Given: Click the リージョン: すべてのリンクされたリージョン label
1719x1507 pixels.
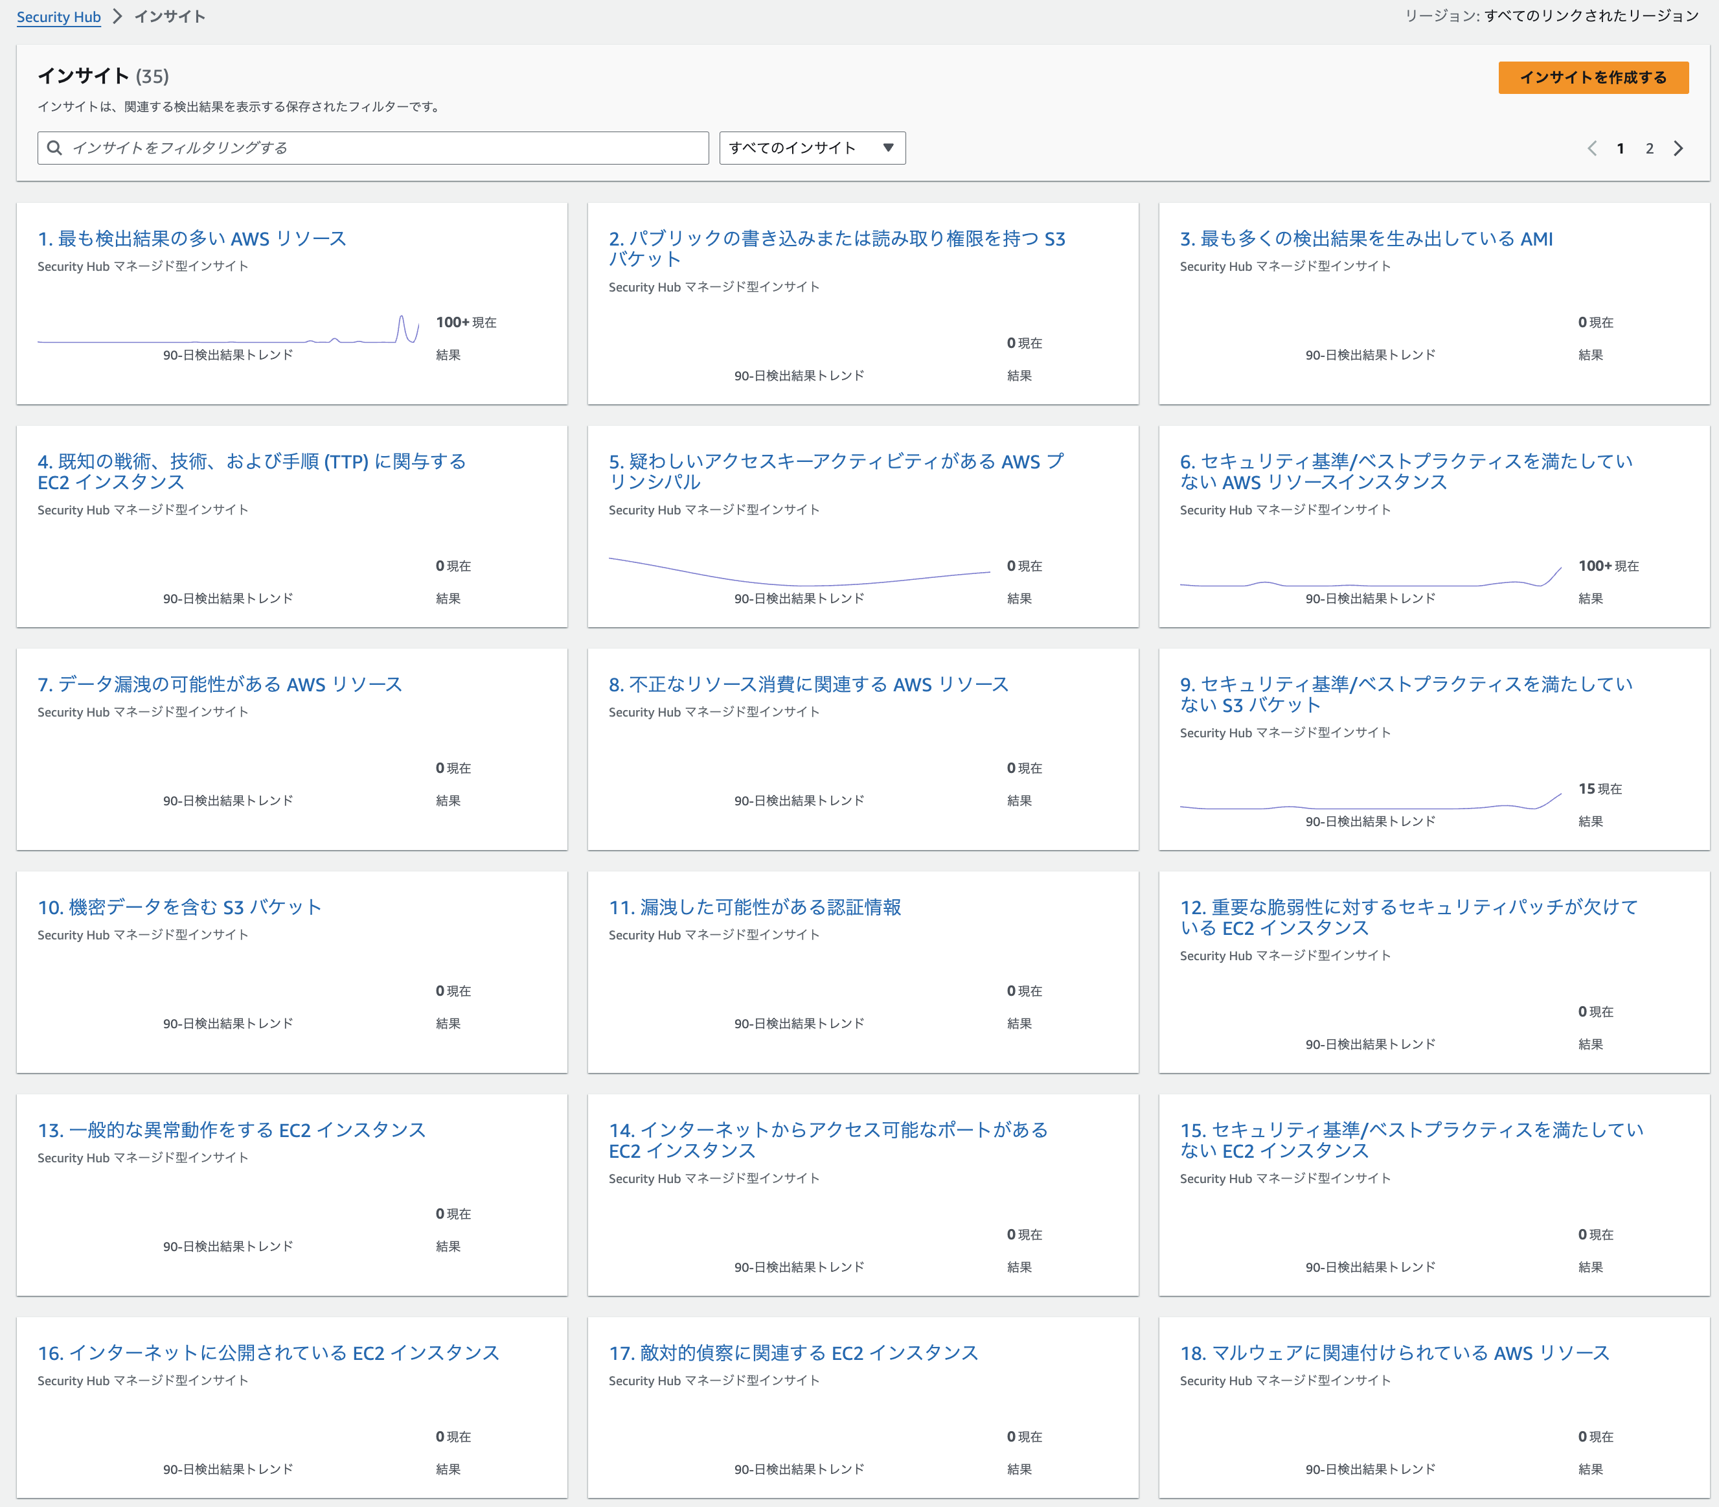Looking at the screenshot, I should (x=1552, y=16).
